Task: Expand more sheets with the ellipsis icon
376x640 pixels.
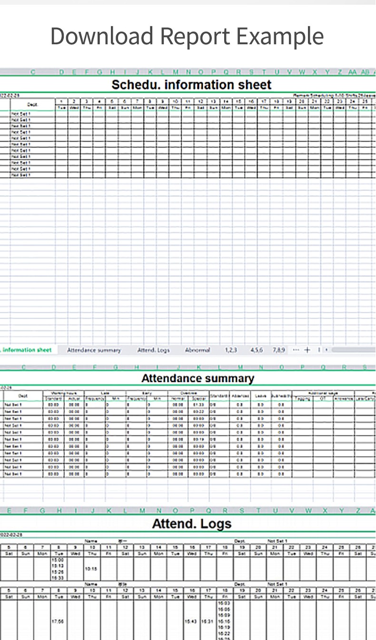Action: click(x=296, y=350)
